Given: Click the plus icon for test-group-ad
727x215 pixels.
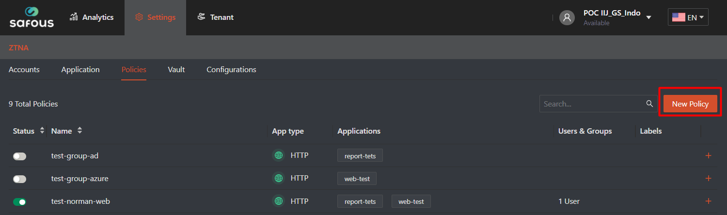Looking at the screenshot, I should point(708,156).
